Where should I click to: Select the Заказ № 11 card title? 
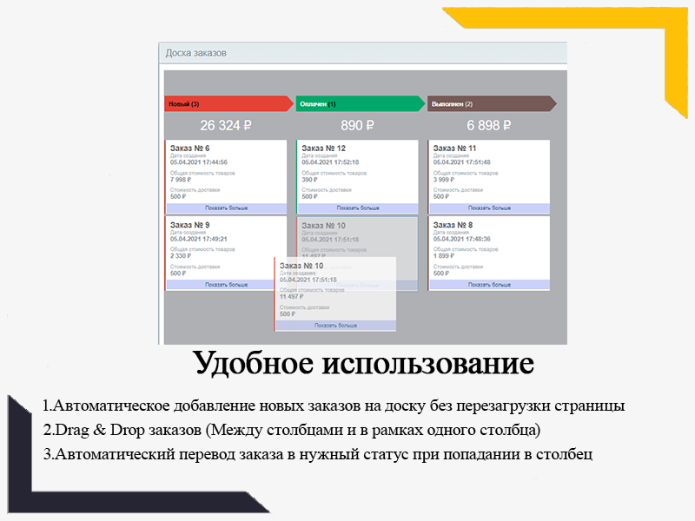click(454, 148)
